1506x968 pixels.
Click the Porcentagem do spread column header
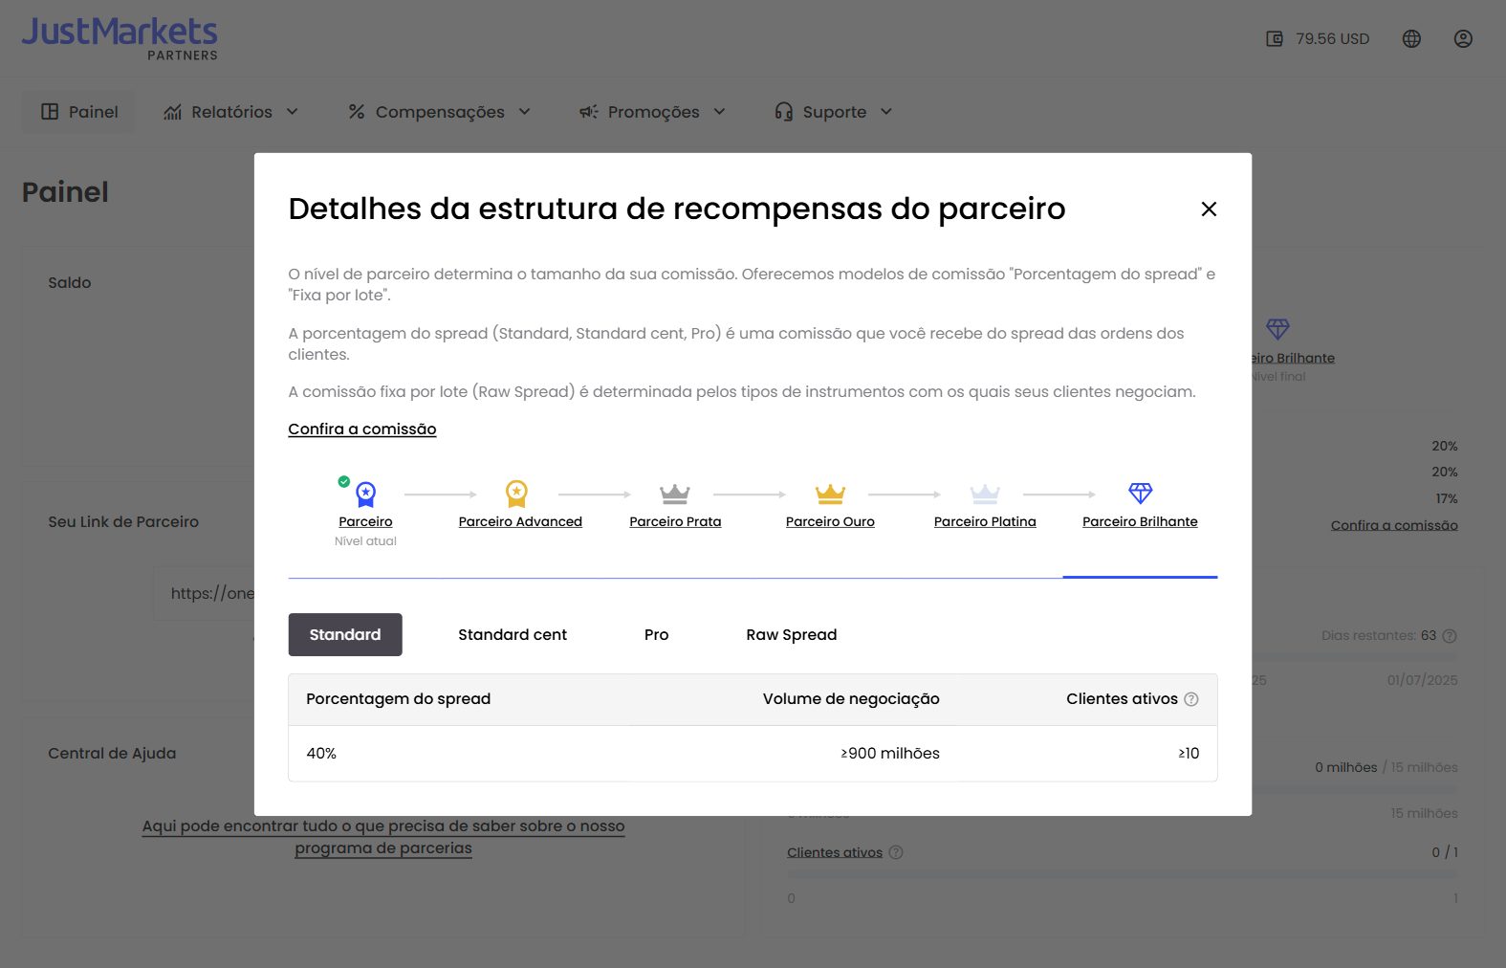coord(399,699)
